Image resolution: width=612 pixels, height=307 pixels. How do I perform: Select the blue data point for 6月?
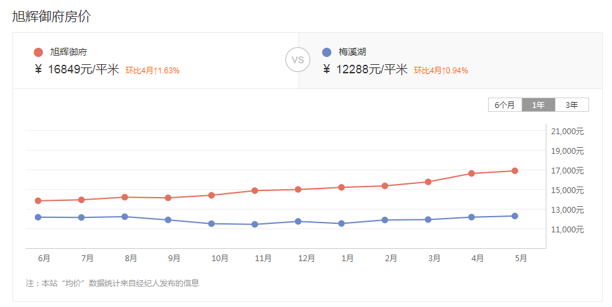(x=38, y=217)
